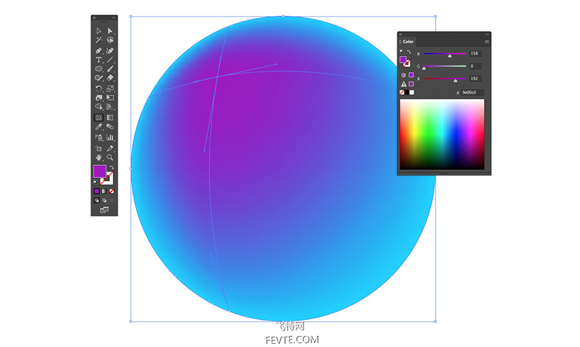Select the Shaper pencil tool
The height and width of the screenshot is (347, 580).
point(99,78)
